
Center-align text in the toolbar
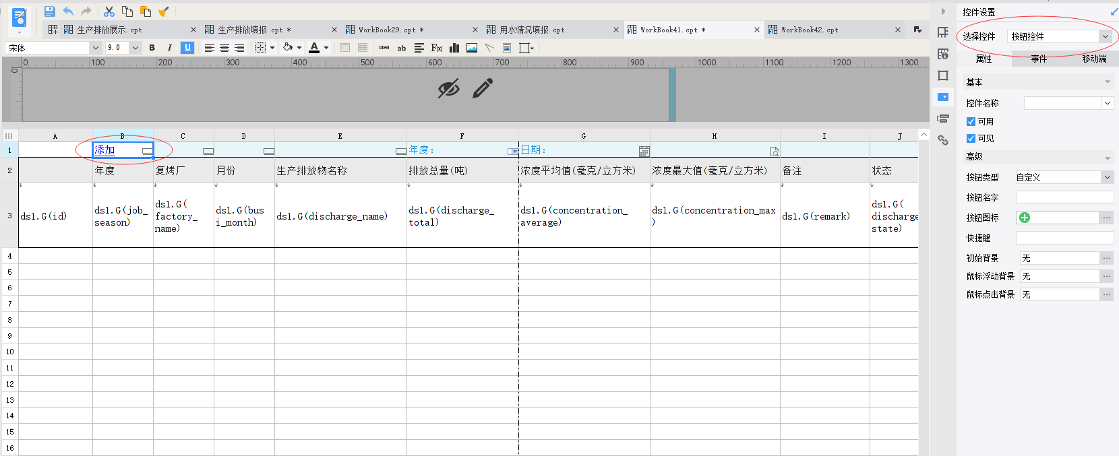point(224,48)
